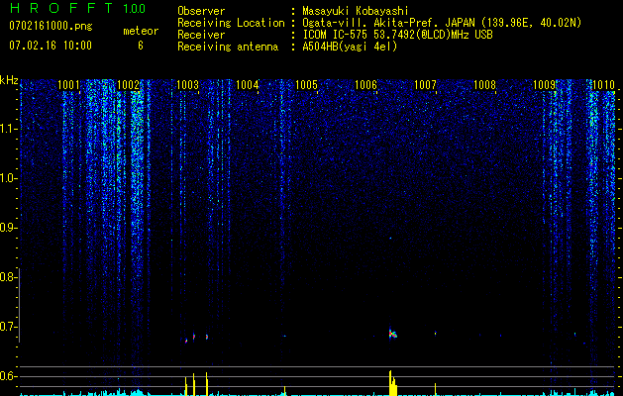The height and width of the screenshot is (396, 623).
Task: Click the tallest yellow intensity bar after 1006
Action: [390, 383]
